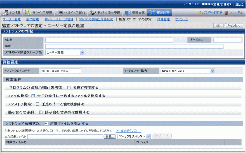Check 任意のキーと値を検索する checkbox
Viewport: 246px width, 153px height.
pos(37,104)
